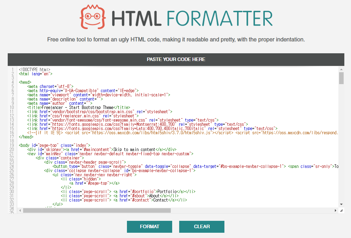The width and height of the screenshot is (351, 238).
Task: Click the opening <head> tag line
Action: [25, 82]
